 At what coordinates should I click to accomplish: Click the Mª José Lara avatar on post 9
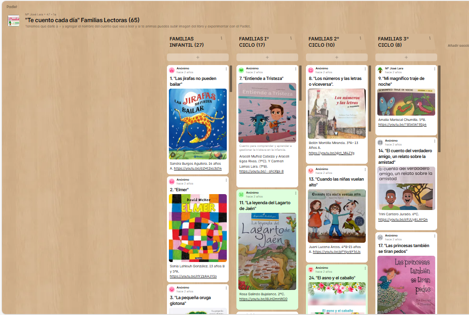pyautogui.click(x=380, y=70)
